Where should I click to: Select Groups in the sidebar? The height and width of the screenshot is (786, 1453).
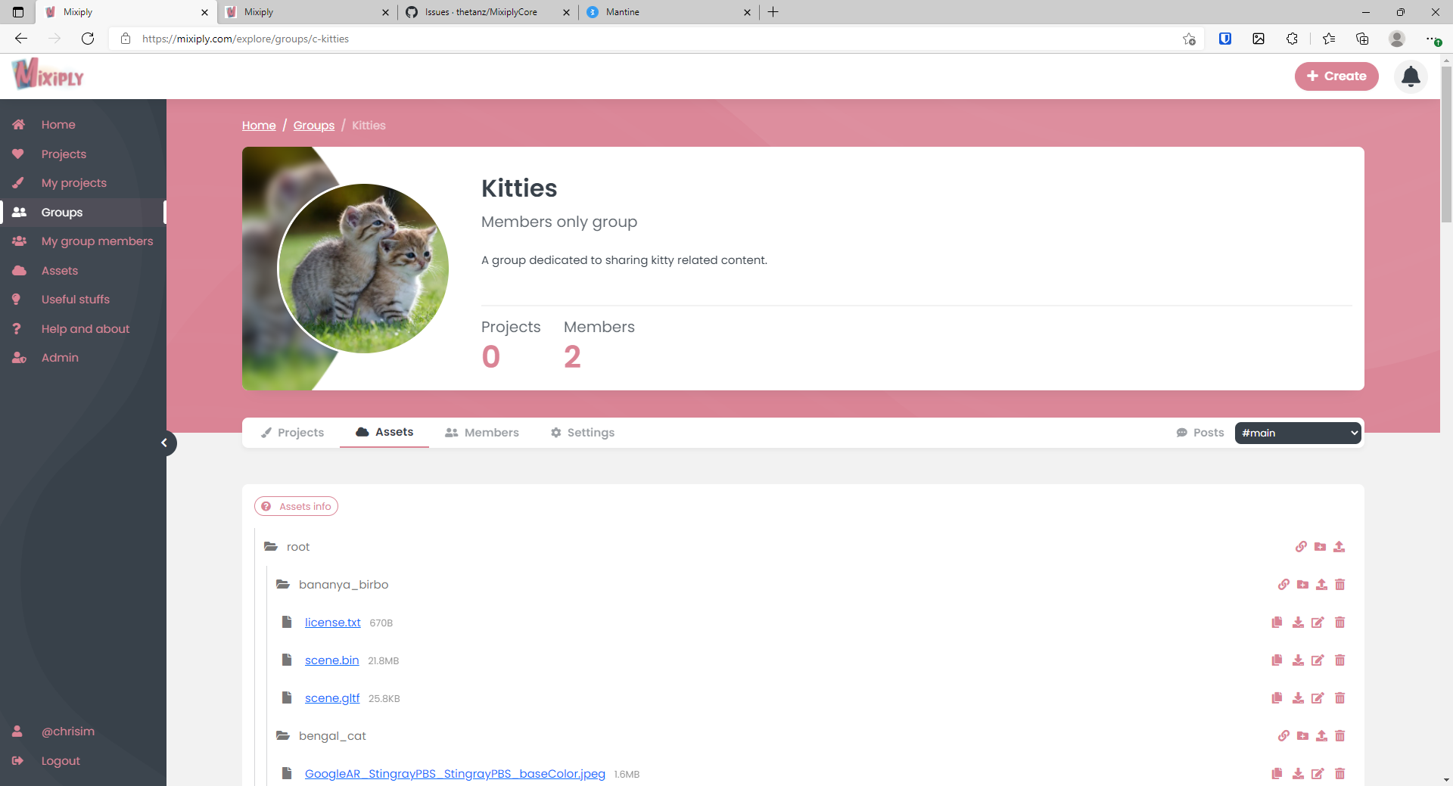83,212
